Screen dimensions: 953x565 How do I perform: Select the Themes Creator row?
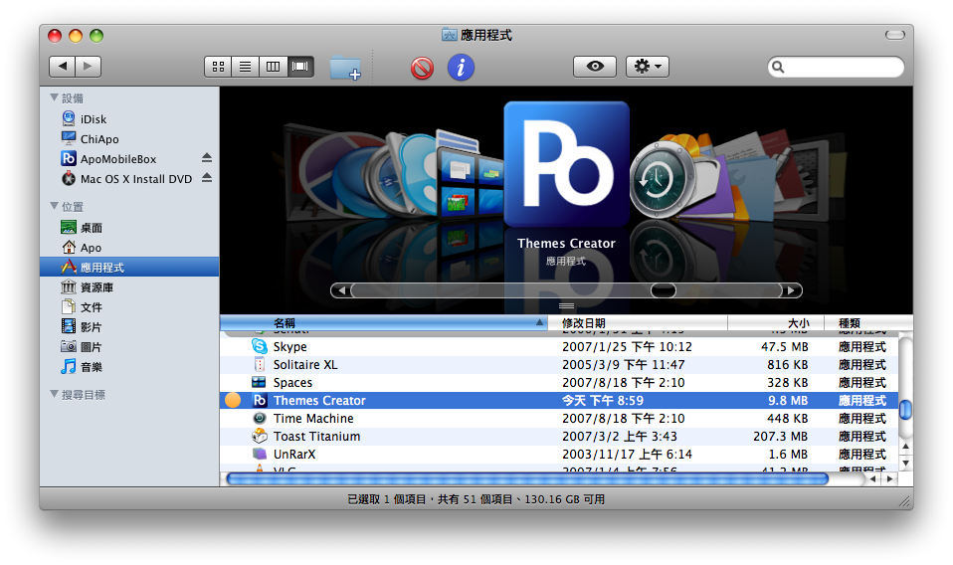pyautogui.click(x=559, y=400)
